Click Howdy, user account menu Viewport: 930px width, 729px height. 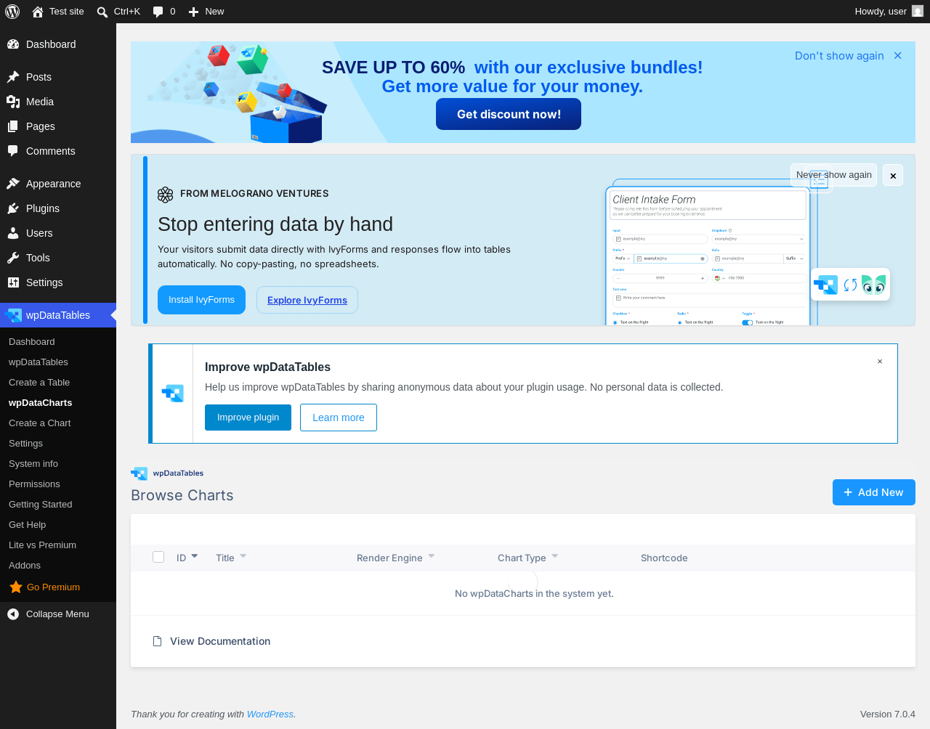pos(889,12)
